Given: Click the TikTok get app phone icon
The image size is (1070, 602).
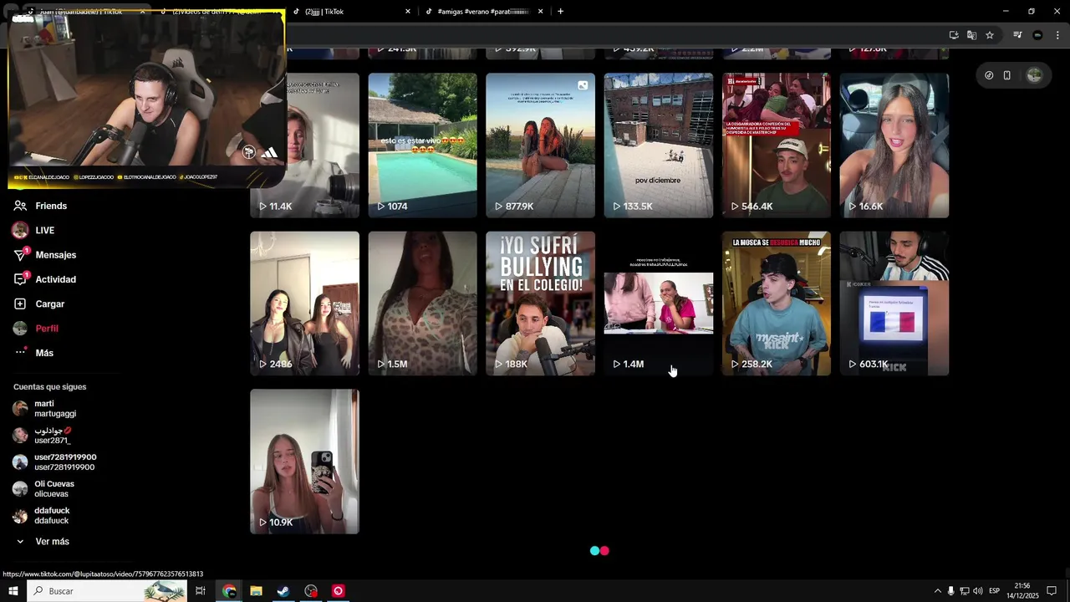Looking at the screenshot, I should pos(1007,75).
